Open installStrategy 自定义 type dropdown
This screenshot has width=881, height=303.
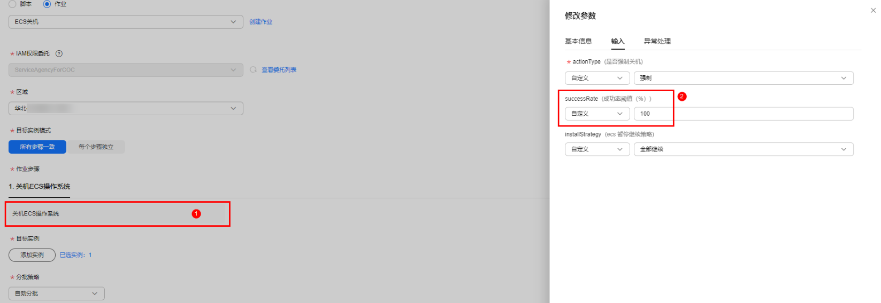click(597, 149)
